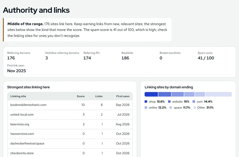Click the links count 8 for bookmobilemechanic.com
The width and height of the screenshot is (239, 157).
102,105
